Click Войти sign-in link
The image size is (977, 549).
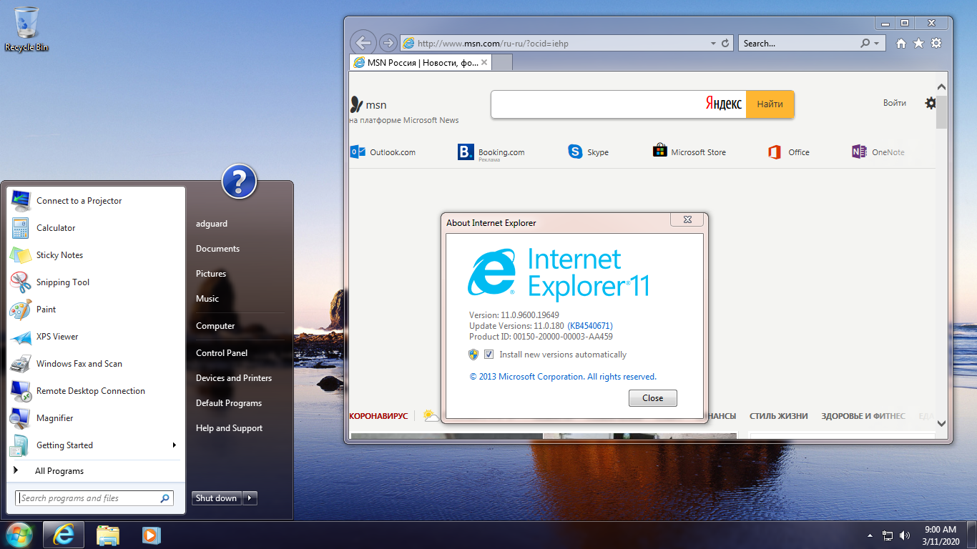tap(895, 103)
